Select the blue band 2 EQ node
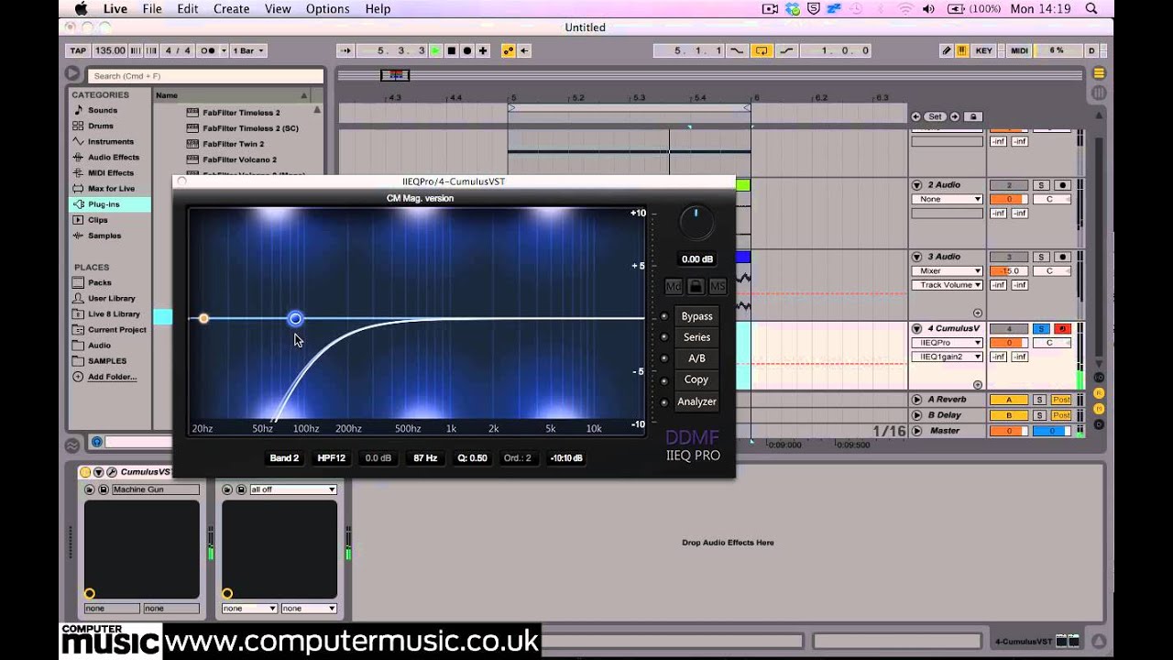This screenshot has height=660, width=1173. click(295, 318)
